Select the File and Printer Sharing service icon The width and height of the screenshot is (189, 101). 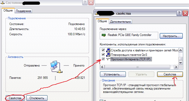coord(108,50)
